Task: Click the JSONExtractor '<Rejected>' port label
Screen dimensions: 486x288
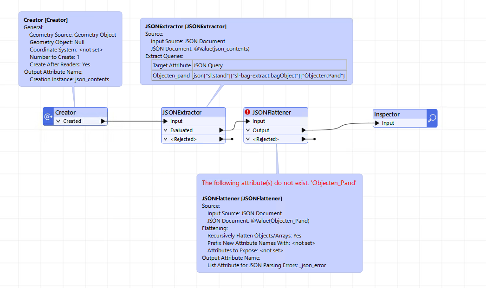Action: pos(183,139)
